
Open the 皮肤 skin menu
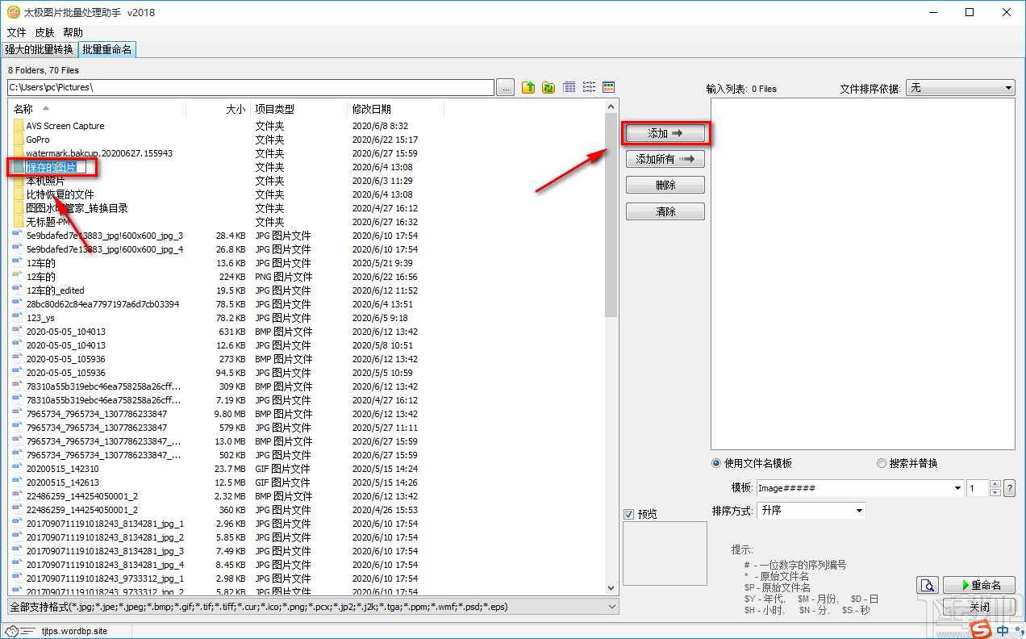click(x=44, y=32)
